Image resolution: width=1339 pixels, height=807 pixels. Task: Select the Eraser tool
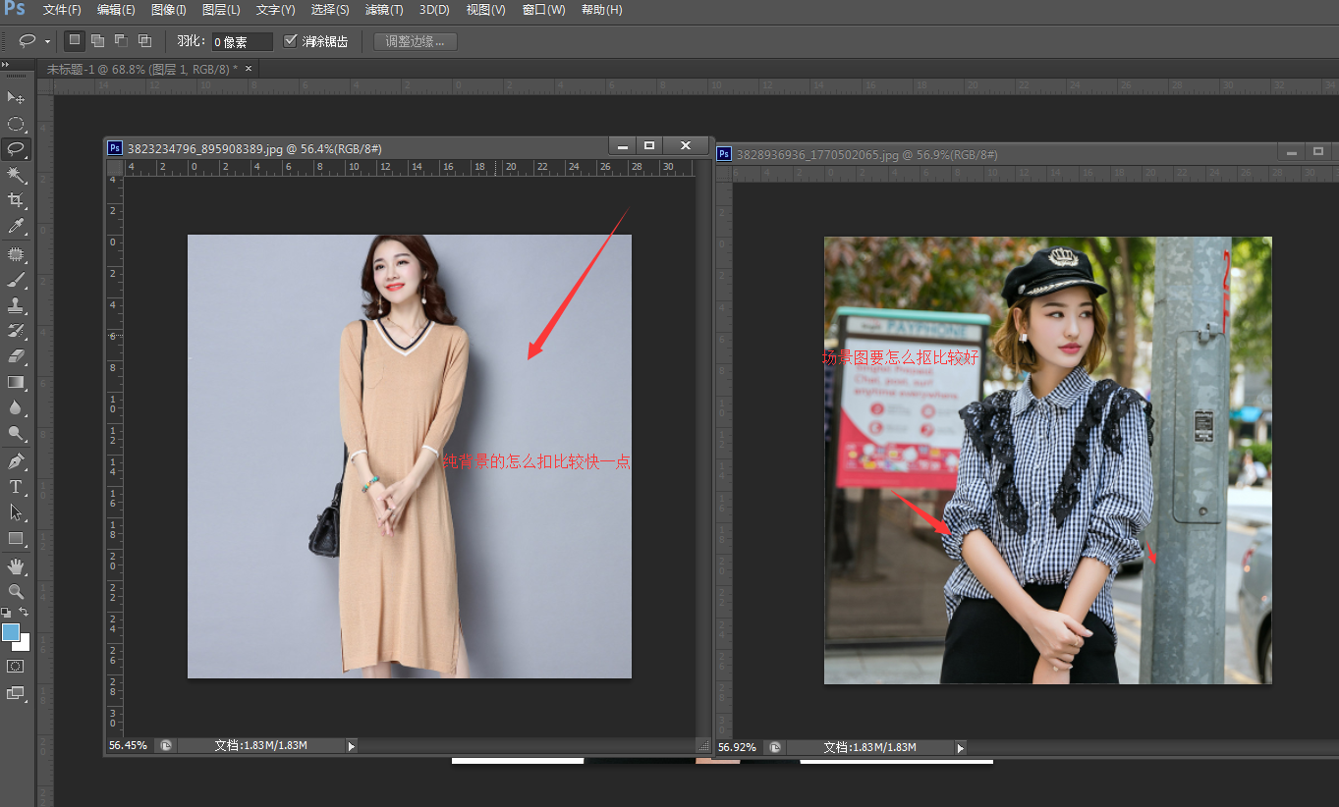click(16, 356)
